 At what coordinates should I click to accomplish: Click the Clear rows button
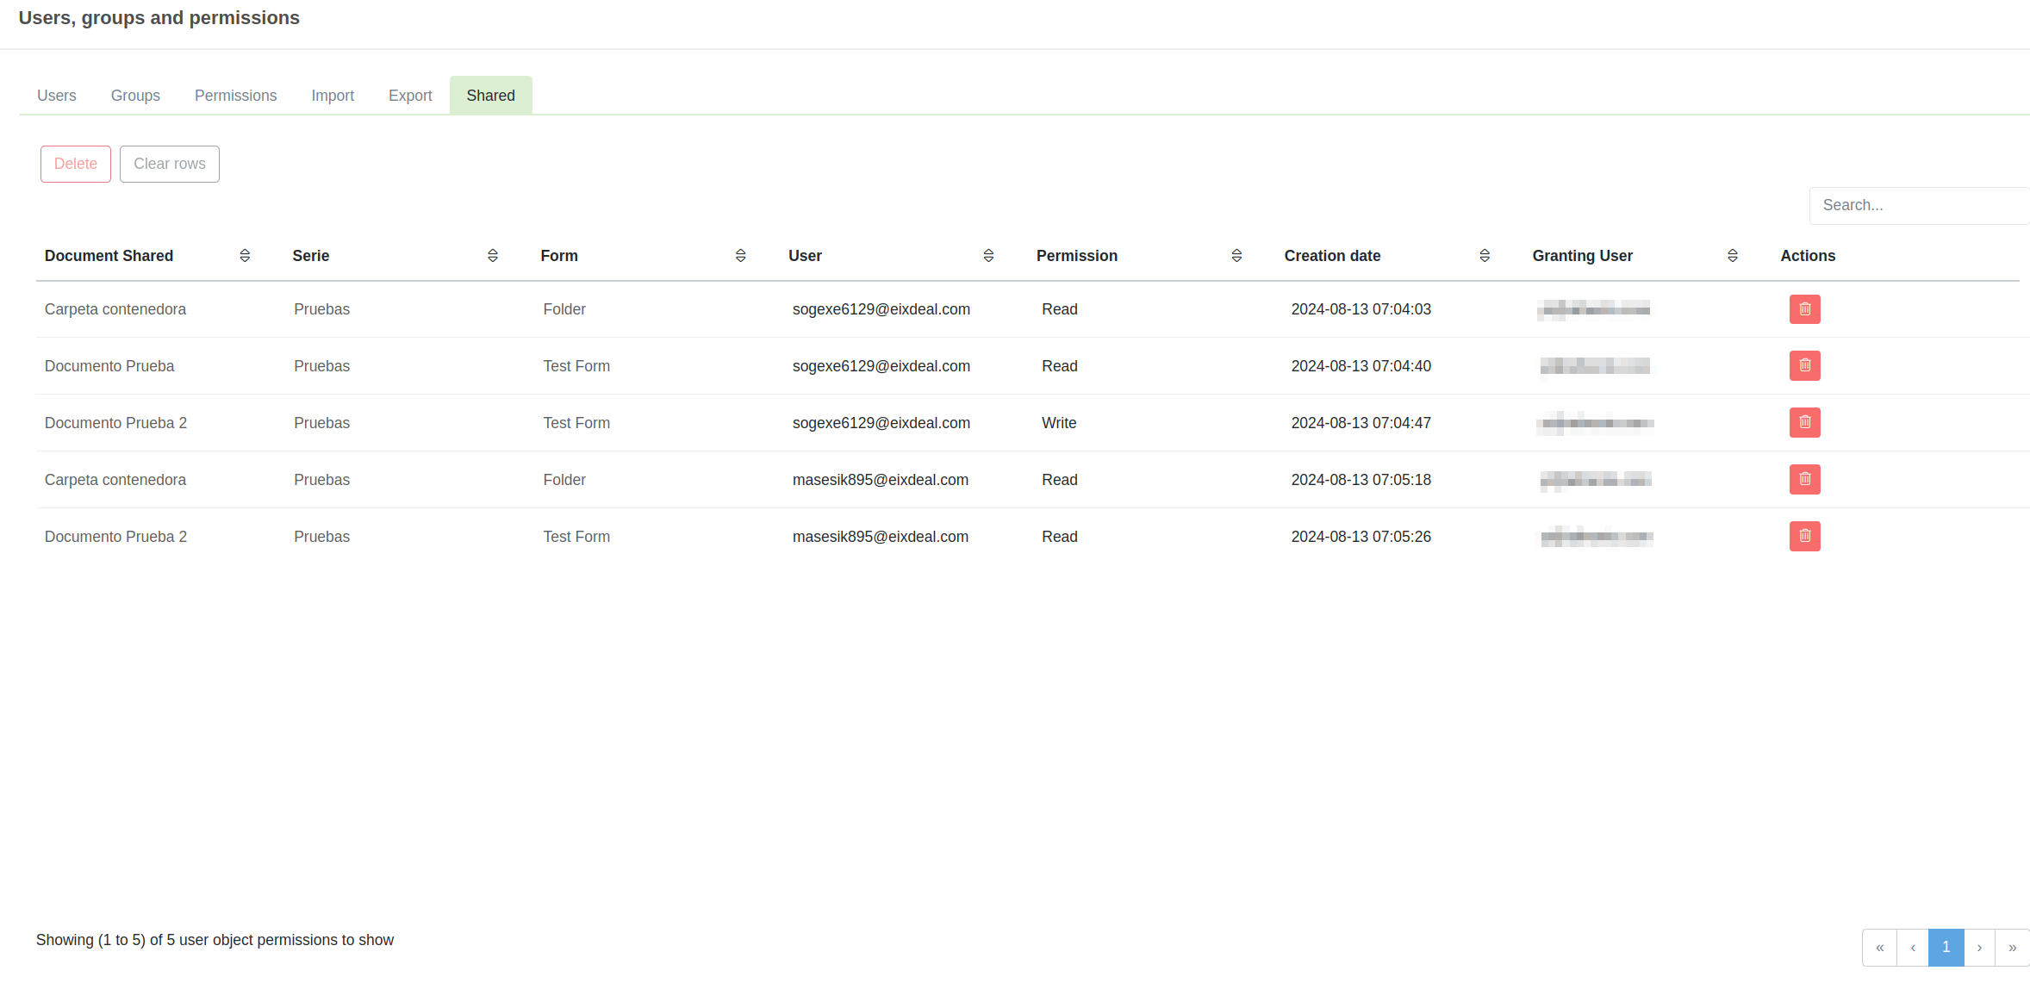pos(170,164)
